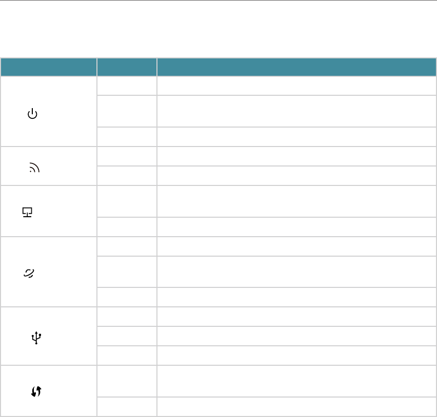
Task: Click the Power LED icon
Action: click(33, 114)
